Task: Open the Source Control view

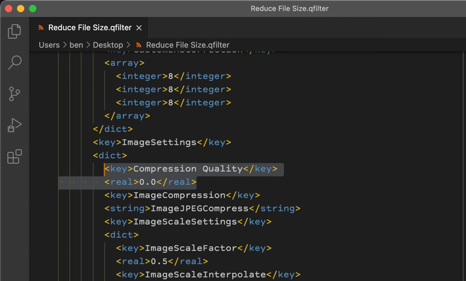Action: click(14, 94)
